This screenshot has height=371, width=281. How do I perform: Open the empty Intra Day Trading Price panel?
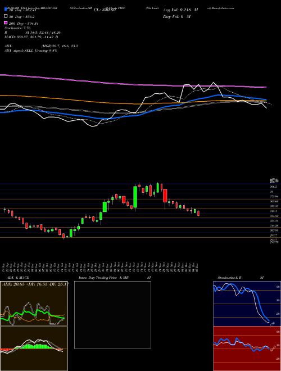112,315
